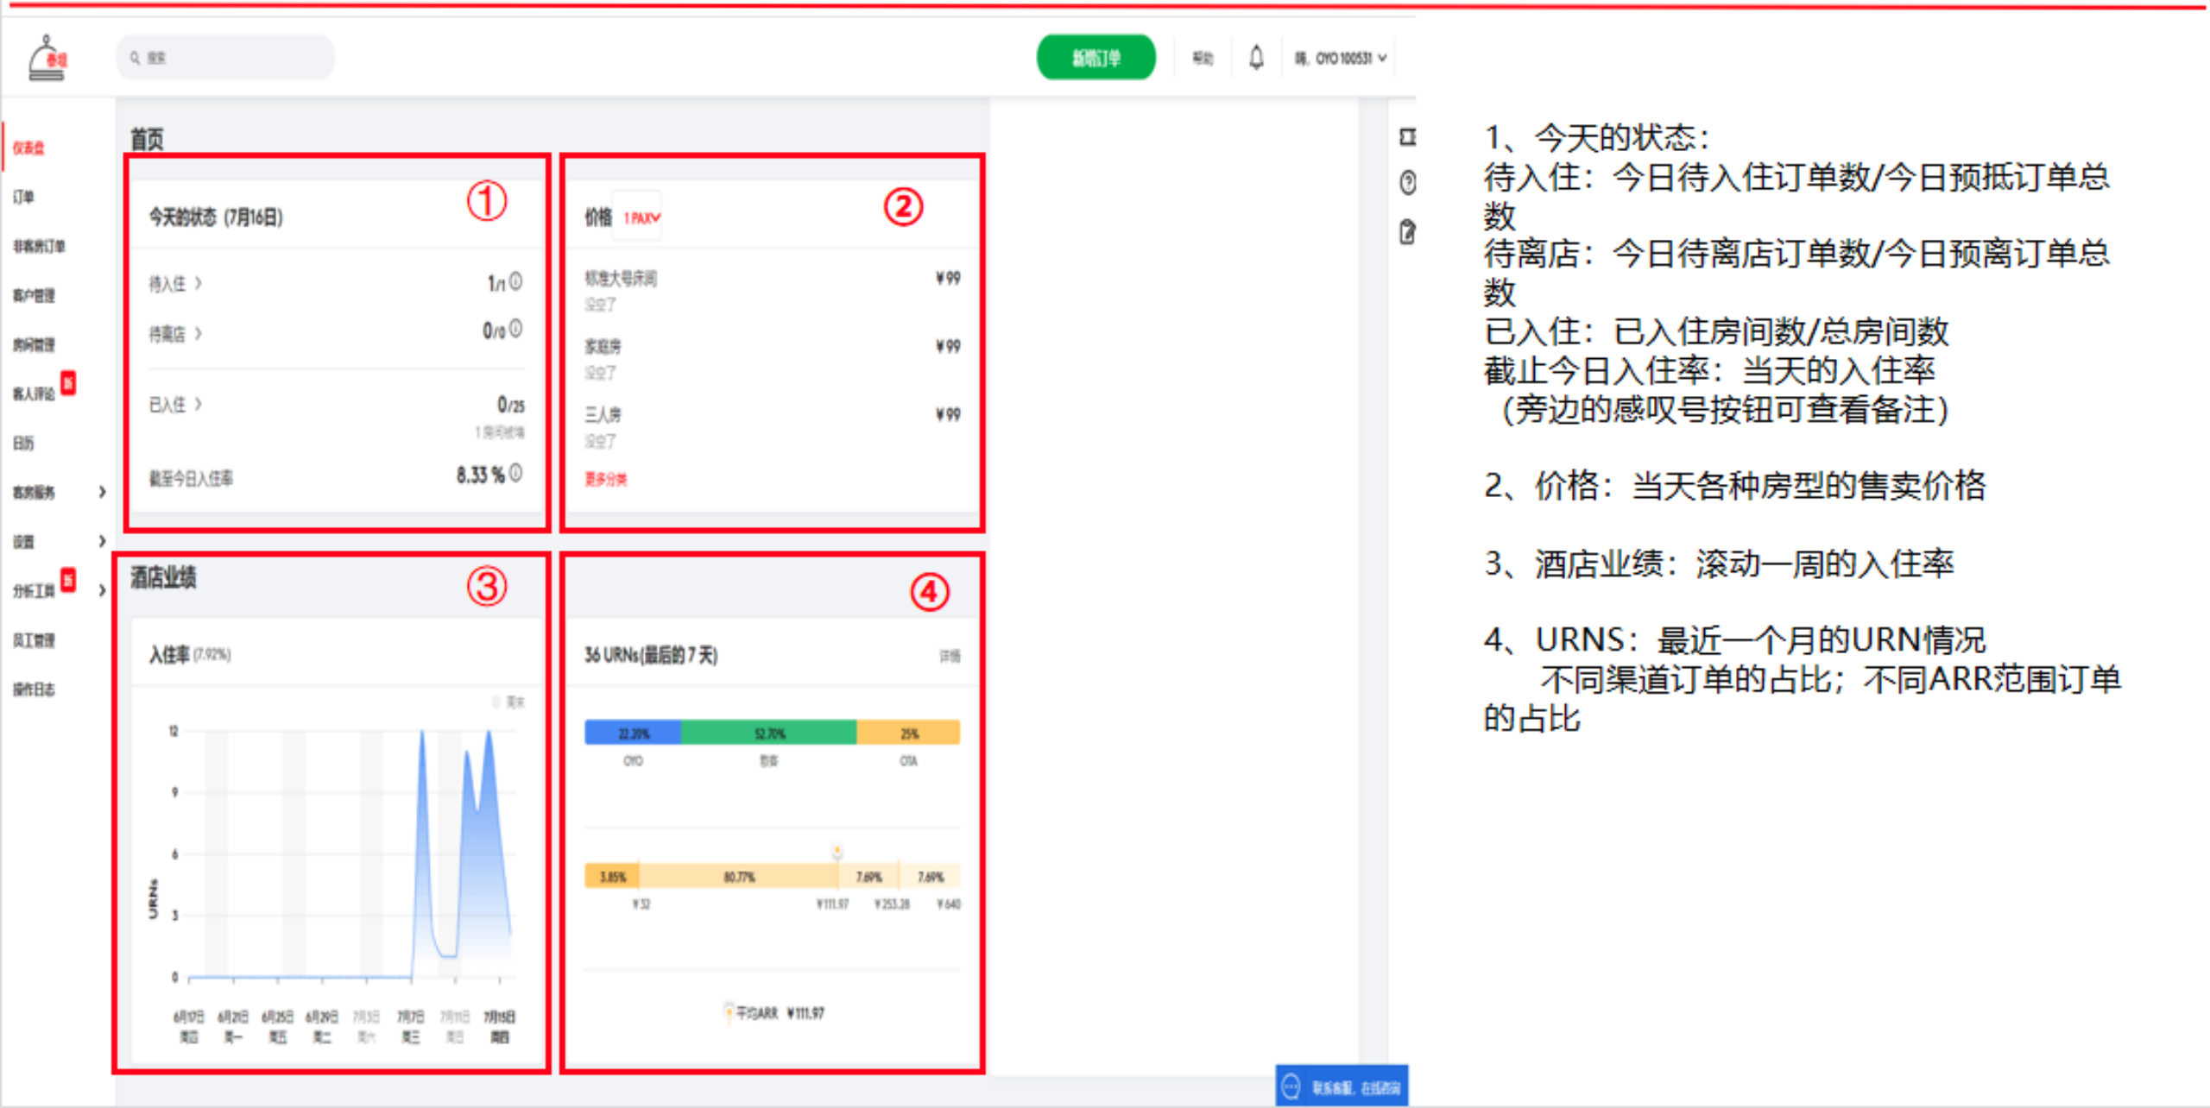The height and width of the screenshot is (1108, 2210).
Task: Click the green 新增订单 button
Action: 1096,58
